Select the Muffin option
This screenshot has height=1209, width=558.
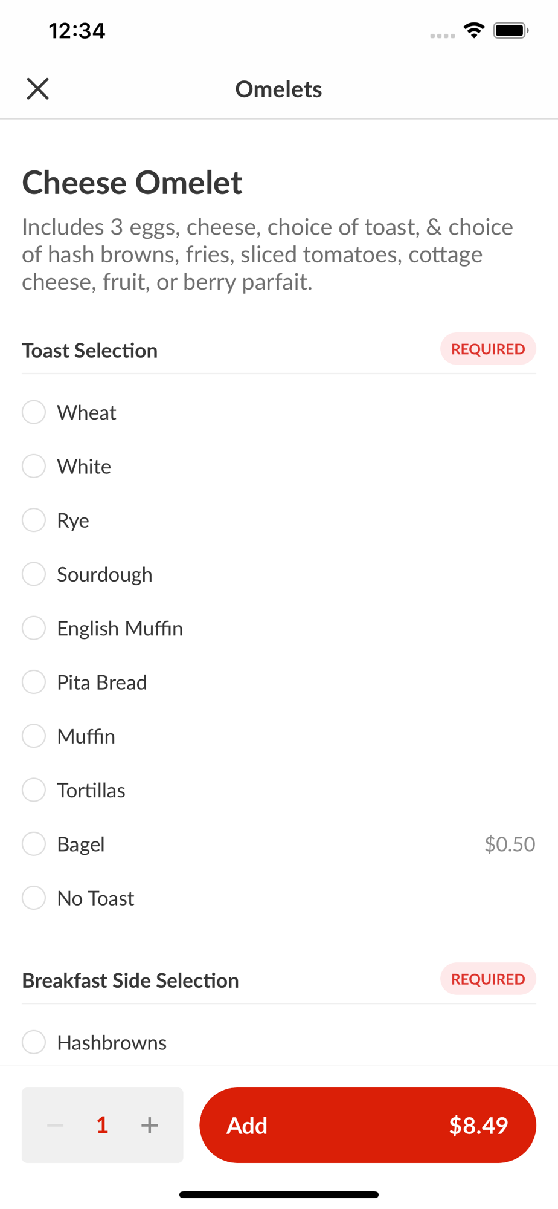[x=34, y=736]
